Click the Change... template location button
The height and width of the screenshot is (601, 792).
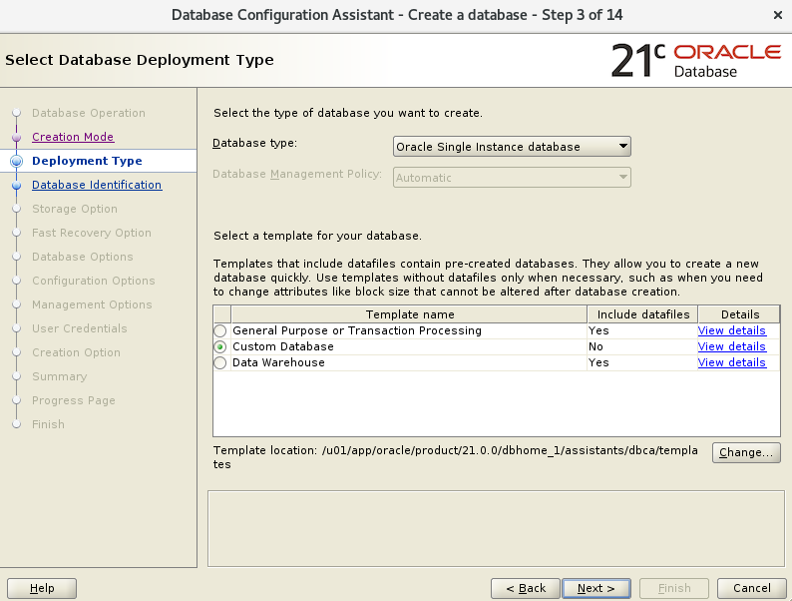coord(746,452)
